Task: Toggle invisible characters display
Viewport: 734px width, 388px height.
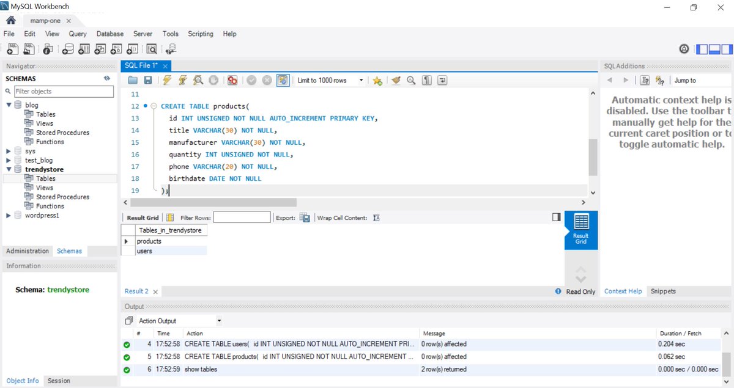Action: tap(427, 80)
